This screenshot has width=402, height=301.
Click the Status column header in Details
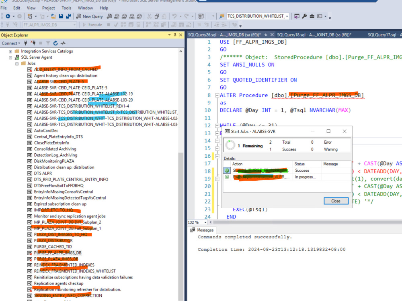[307, 164]
